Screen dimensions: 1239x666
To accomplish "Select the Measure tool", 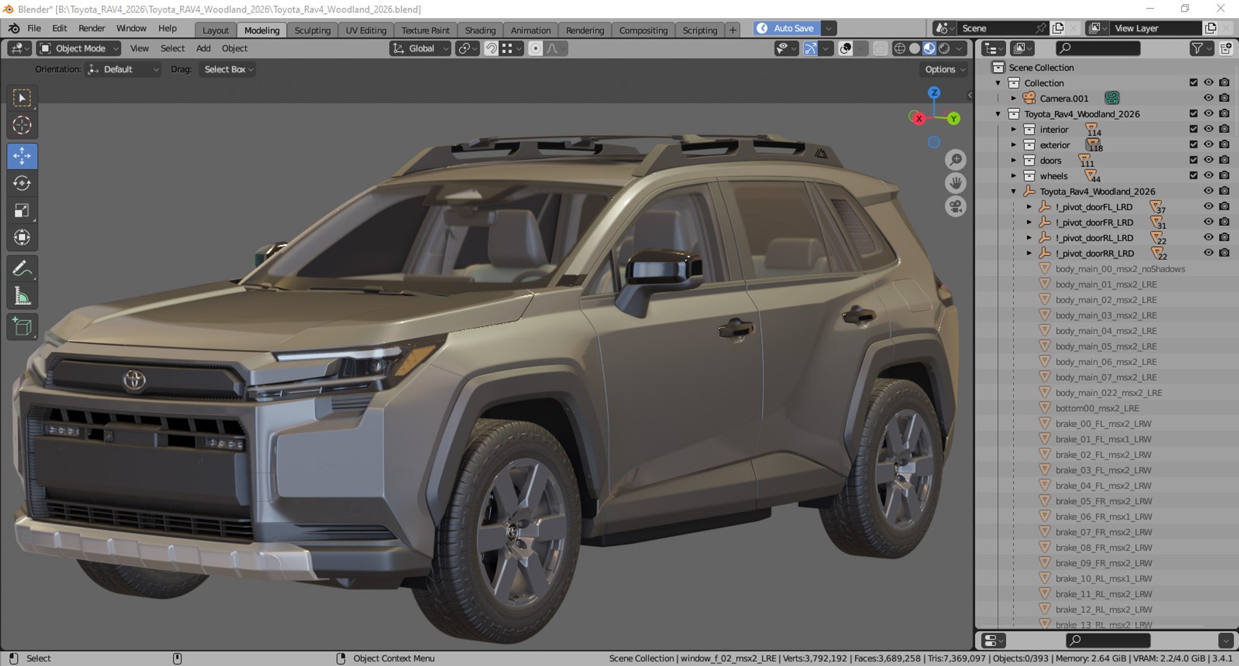I will (22, 296).
